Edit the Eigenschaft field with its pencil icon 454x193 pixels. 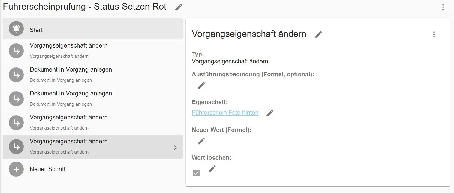[269, 113]
